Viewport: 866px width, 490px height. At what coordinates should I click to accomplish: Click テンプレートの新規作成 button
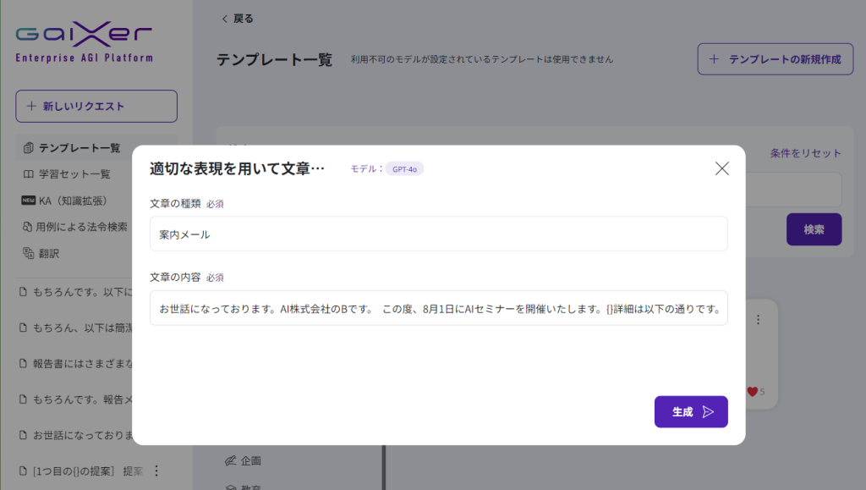pyautogui.click(x=775, y=59)
